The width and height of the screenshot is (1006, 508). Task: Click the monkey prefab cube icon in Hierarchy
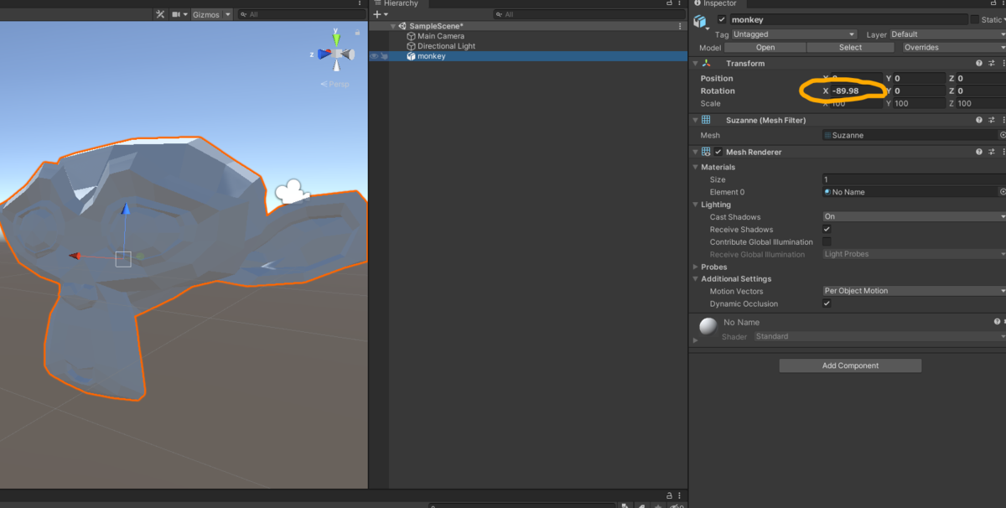[x=411, y=56]
